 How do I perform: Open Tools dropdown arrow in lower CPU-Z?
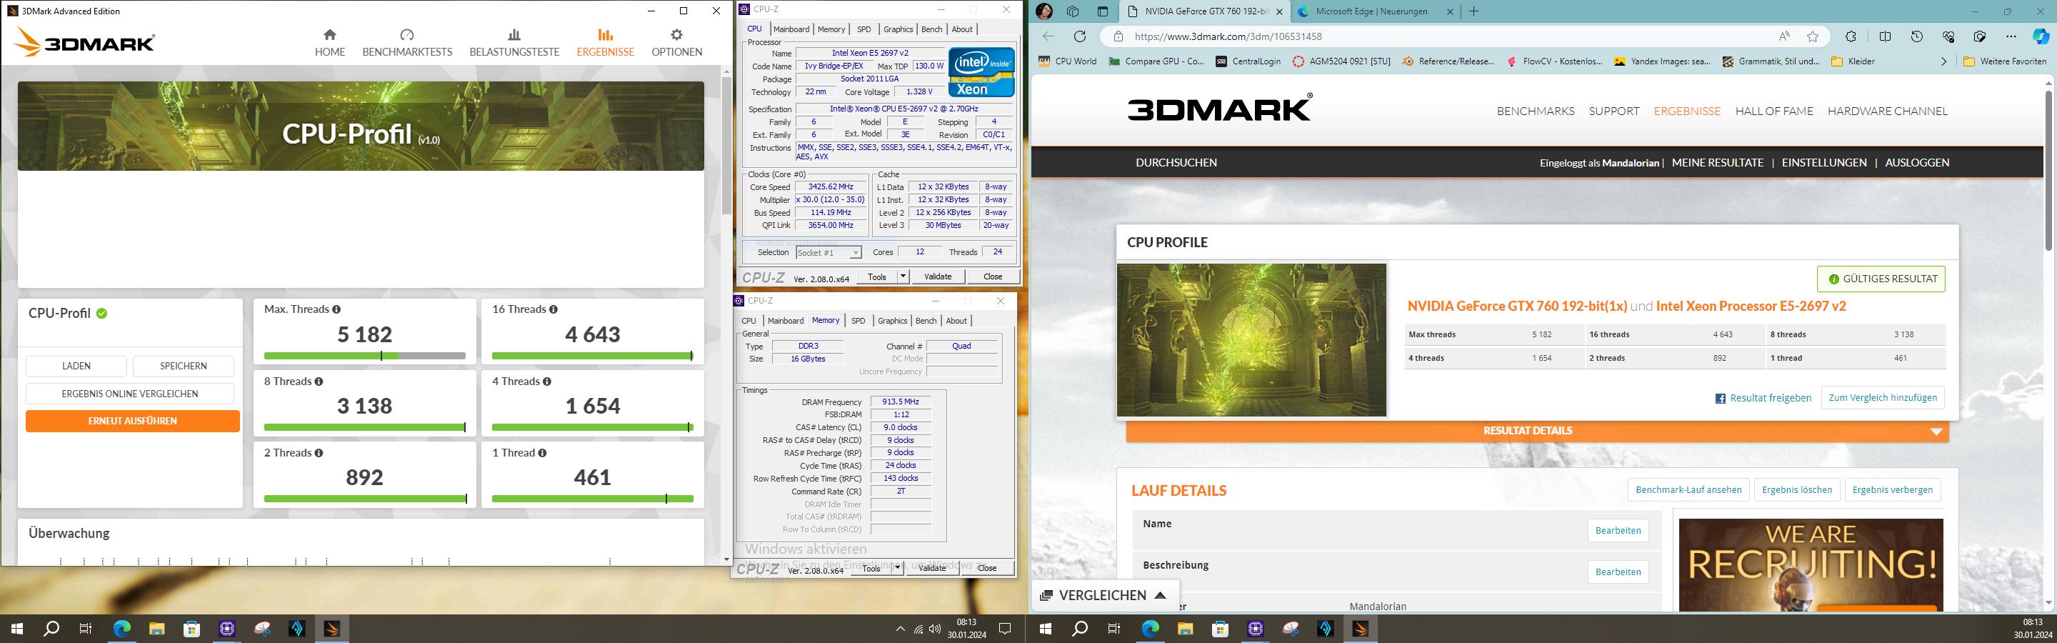coord(898,568)
